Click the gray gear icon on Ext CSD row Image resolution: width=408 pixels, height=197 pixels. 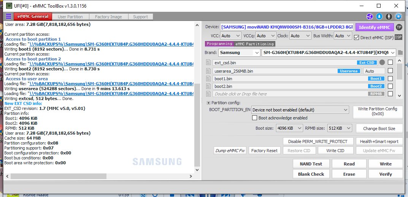(382, 62)
